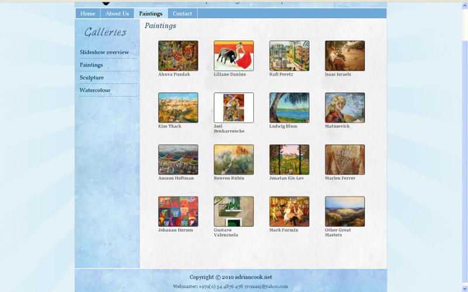Click the Marlen Ferrer name caption
Image resolution: width=468 pixels, height=292 pixels.
[340, 178]
